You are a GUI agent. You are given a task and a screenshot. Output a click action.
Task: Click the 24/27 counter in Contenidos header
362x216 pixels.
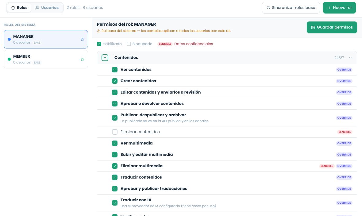pyautogui.click(x=339, y=58)
